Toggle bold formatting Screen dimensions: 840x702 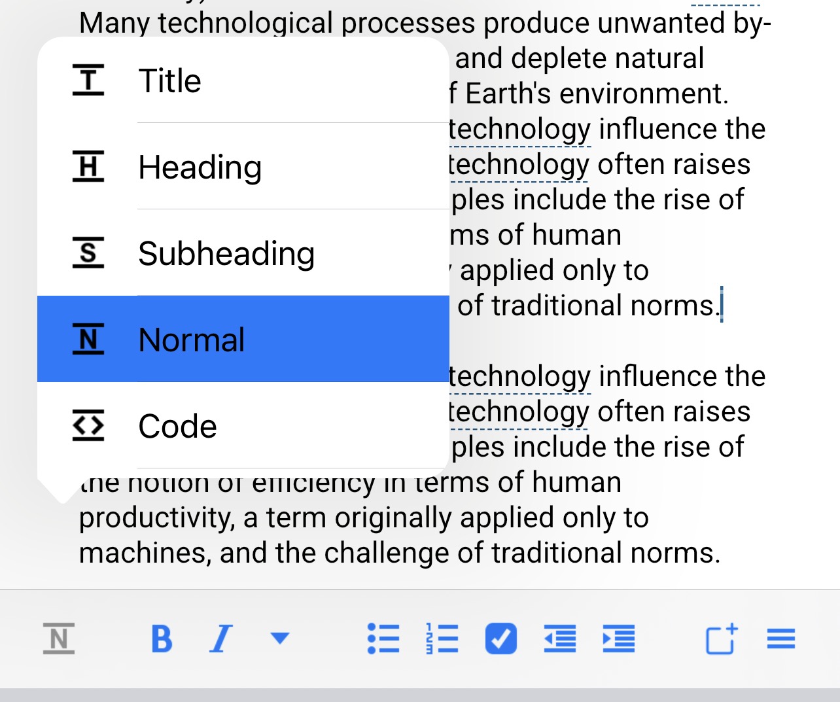pos(162,639)
